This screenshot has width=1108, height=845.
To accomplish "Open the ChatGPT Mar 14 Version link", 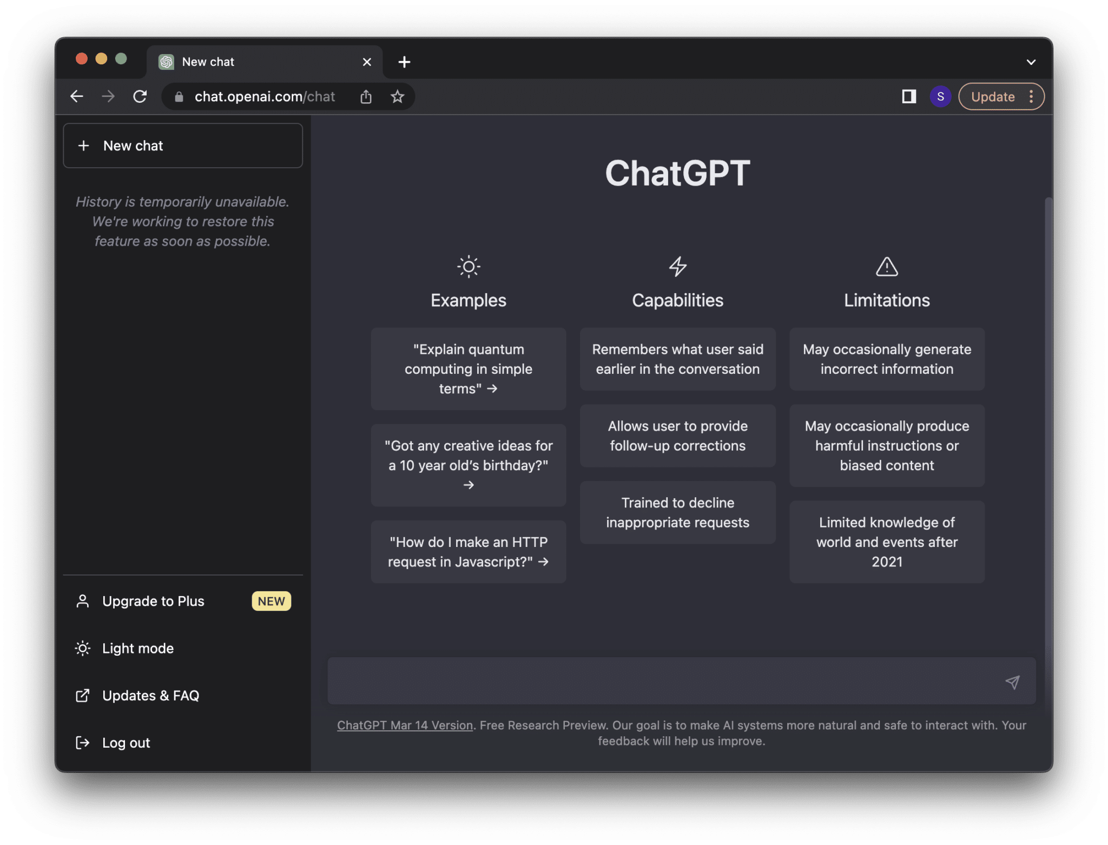I will click(x=405, y=725).
